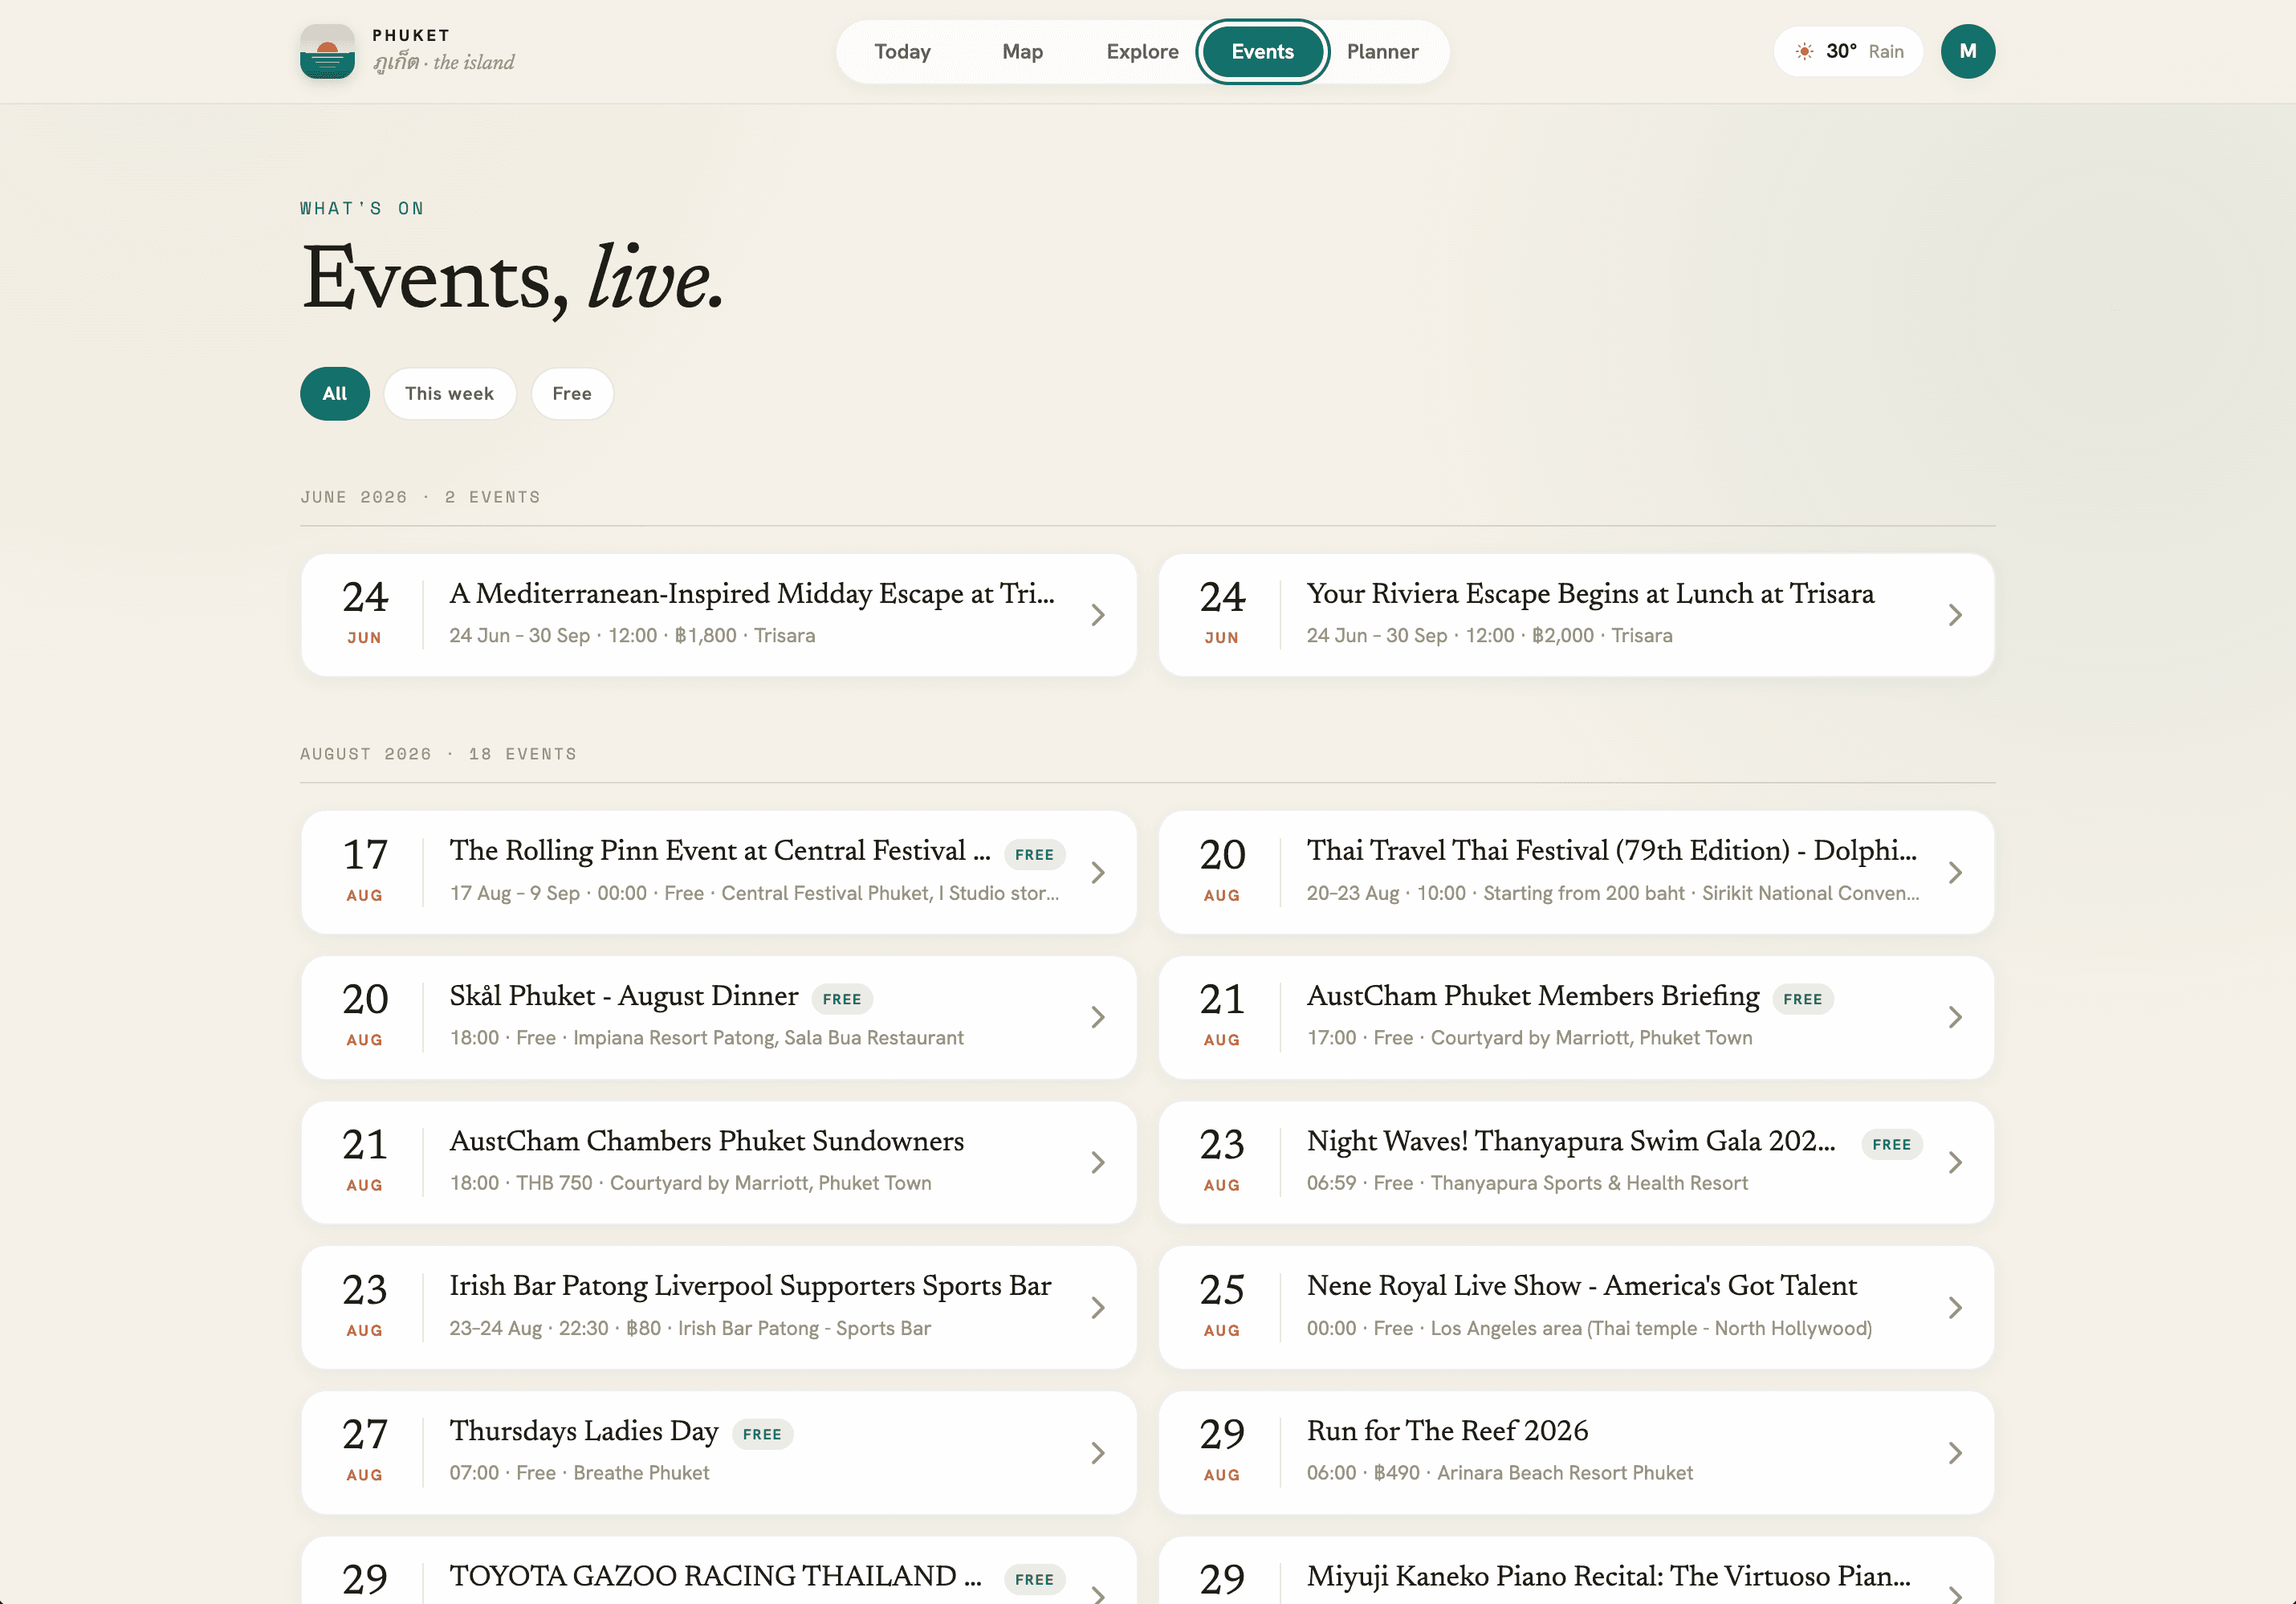2296x1604 pixels.
Task: Select the All filter chip
Action: 335,394
